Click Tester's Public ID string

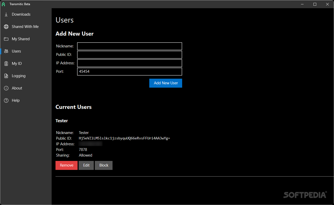[124, 138]
